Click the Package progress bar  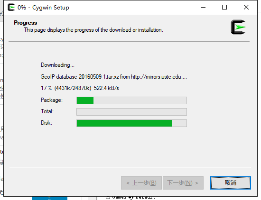pyautogui.click(x=131, y=100)
